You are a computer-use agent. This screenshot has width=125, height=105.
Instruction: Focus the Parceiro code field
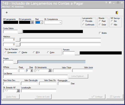69,53
